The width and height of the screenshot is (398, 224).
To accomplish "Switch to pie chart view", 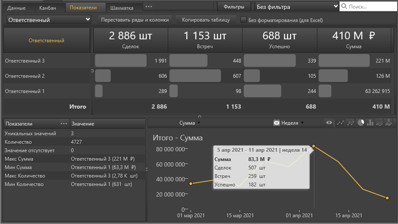I will pyautogui.click(x=360, y=123).
